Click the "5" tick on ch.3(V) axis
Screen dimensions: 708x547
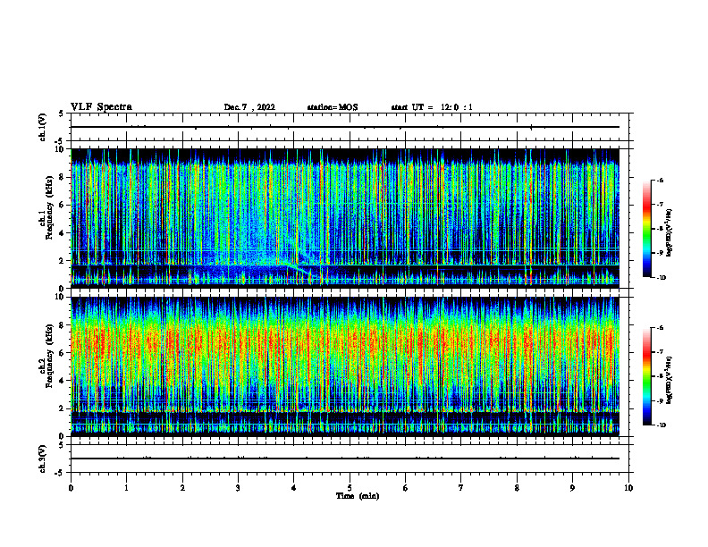pos(61,445)
